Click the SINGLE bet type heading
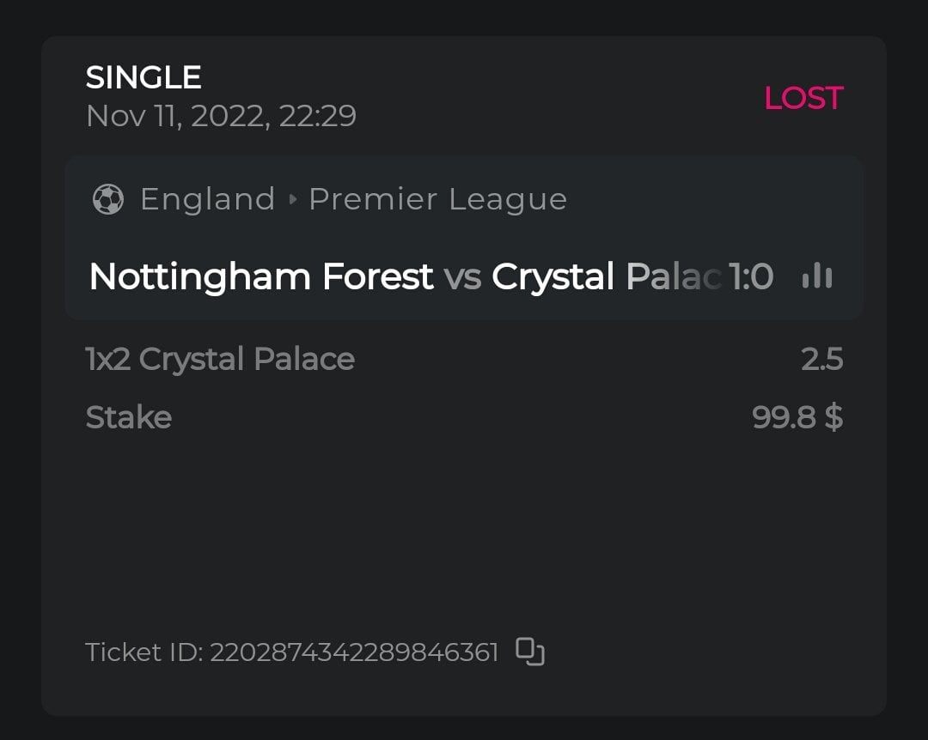The height and width of the screenshot is (740, 928). click(143, 78)
